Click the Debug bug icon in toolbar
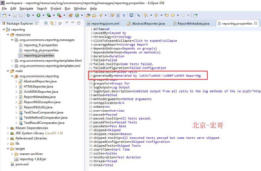The width and height of the screenshot is (261, 171). coord(28,16)
